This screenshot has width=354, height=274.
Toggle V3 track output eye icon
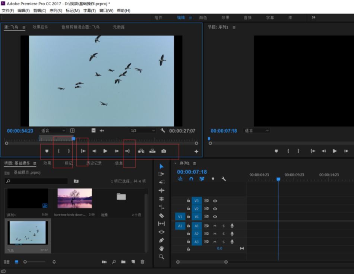coord(215,201)
